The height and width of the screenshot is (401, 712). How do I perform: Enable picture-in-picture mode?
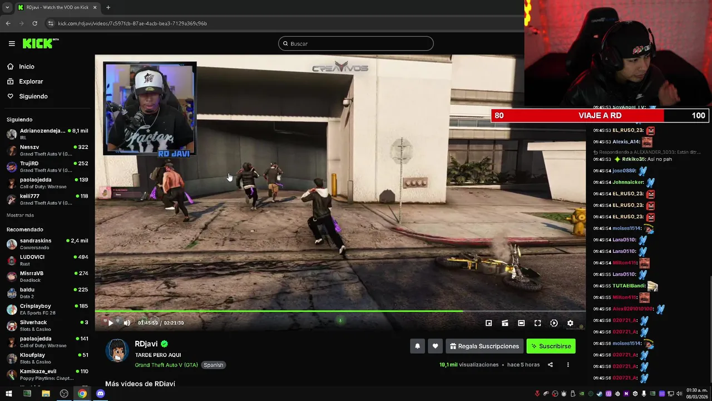pos(488,323)
